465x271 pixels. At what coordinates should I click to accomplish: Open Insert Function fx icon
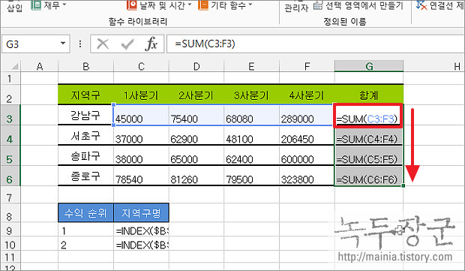(x=151, y=44)
